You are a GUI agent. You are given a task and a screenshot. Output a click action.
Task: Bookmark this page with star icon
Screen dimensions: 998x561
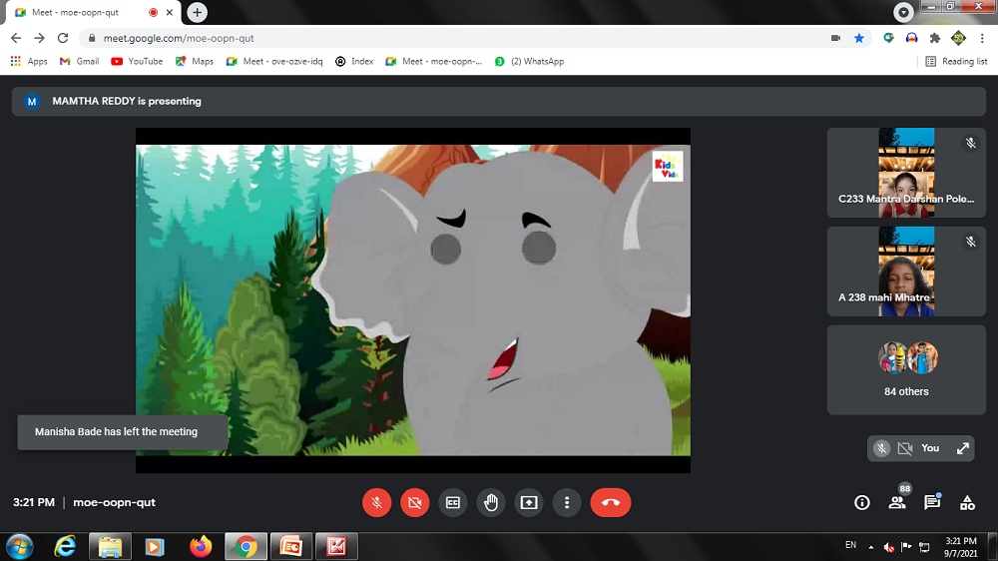(x=859, y=38)
